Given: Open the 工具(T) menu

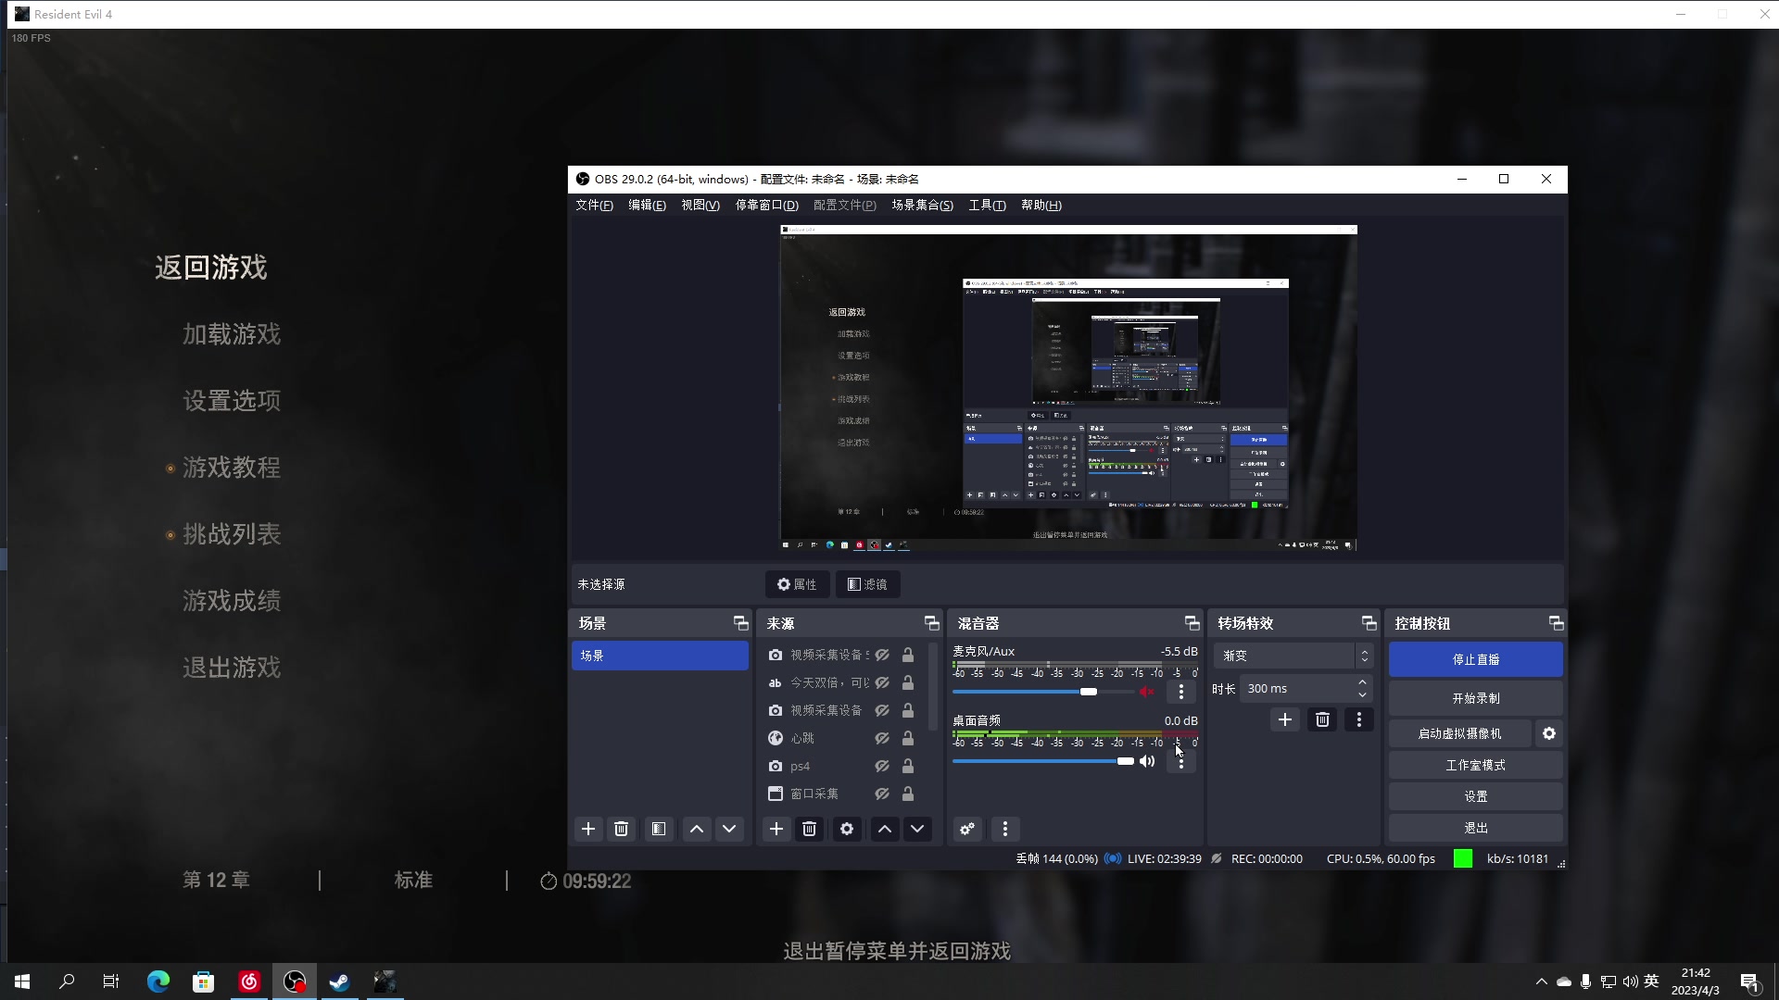Looking at the screenshot, I should click(x=987, y=205).
